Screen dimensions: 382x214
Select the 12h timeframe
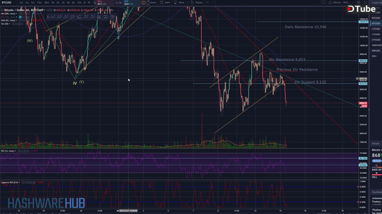point(79,2)
